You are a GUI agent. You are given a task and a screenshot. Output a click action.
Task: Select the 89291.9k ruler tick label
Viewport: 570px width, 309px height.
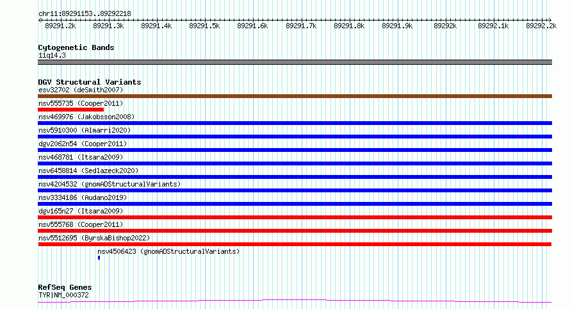[x=397, y=26]
